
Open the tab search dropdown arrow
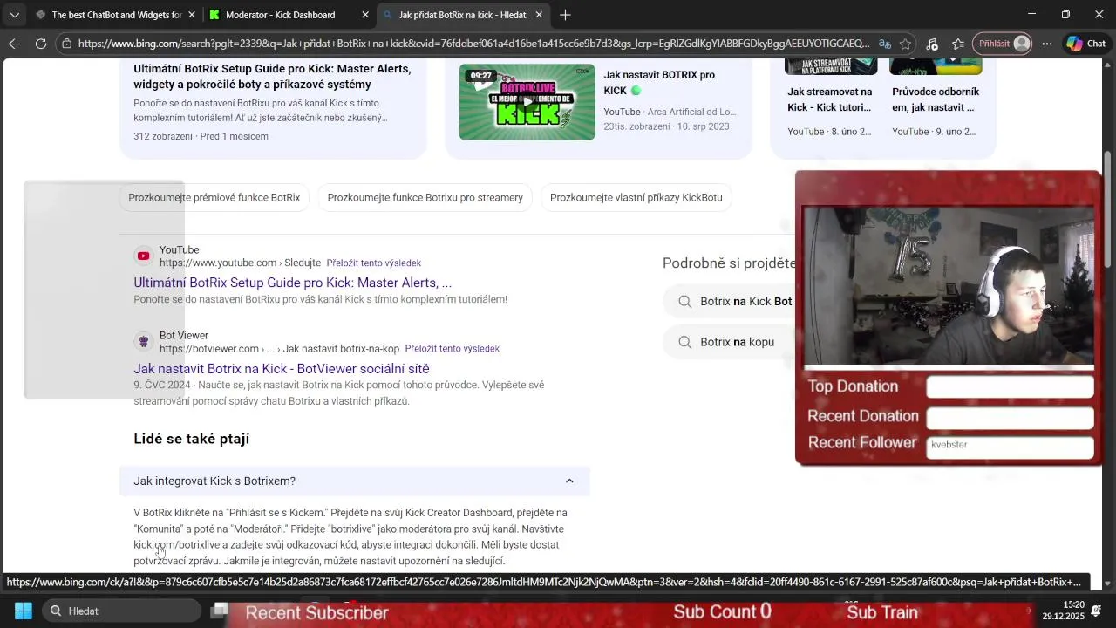click(x=14, y=15)
